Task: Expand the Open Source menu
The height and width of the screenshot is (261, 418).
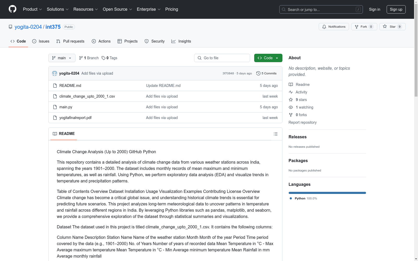Action: pos(118,9)
